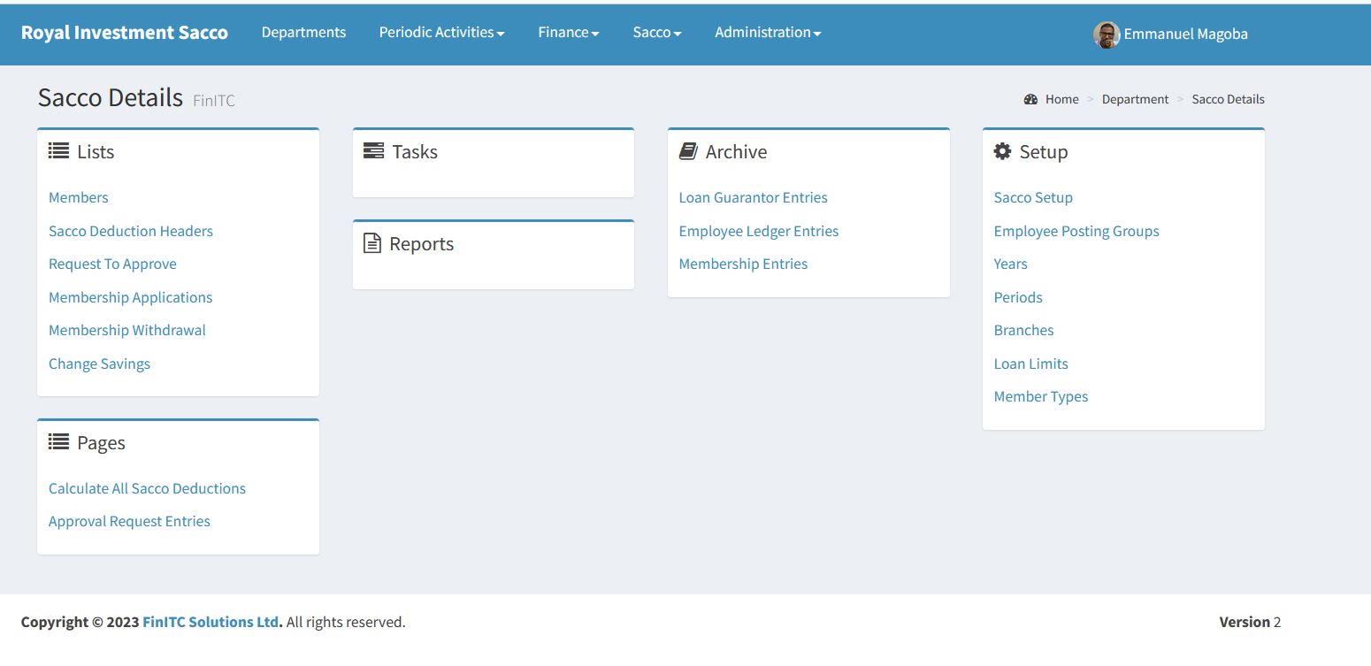Image resolution: width=1371 pixels, height=666 pixels.
Task: Click Emmanuel Magoba's avatar picture
Action: click(1107, 34)
